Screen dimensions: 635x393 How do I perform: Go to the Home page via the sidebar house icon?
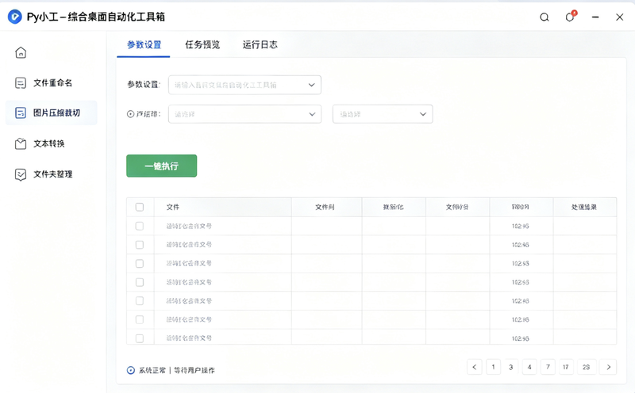pyautogui.click(x=21, y=52)
